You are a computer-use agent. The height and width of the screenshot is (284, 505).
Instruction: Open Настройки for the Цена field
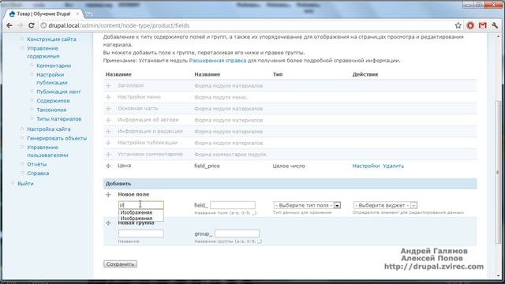[x=366, y=166]
